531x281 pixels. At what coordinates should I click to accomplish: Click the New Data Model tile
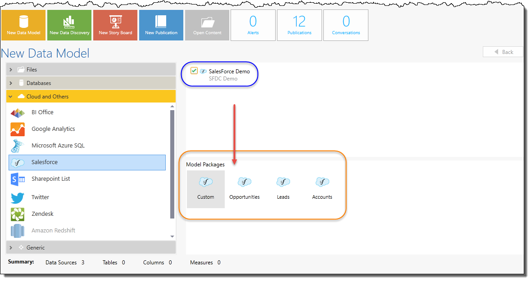pyautogui.click(x=23, y=25)
